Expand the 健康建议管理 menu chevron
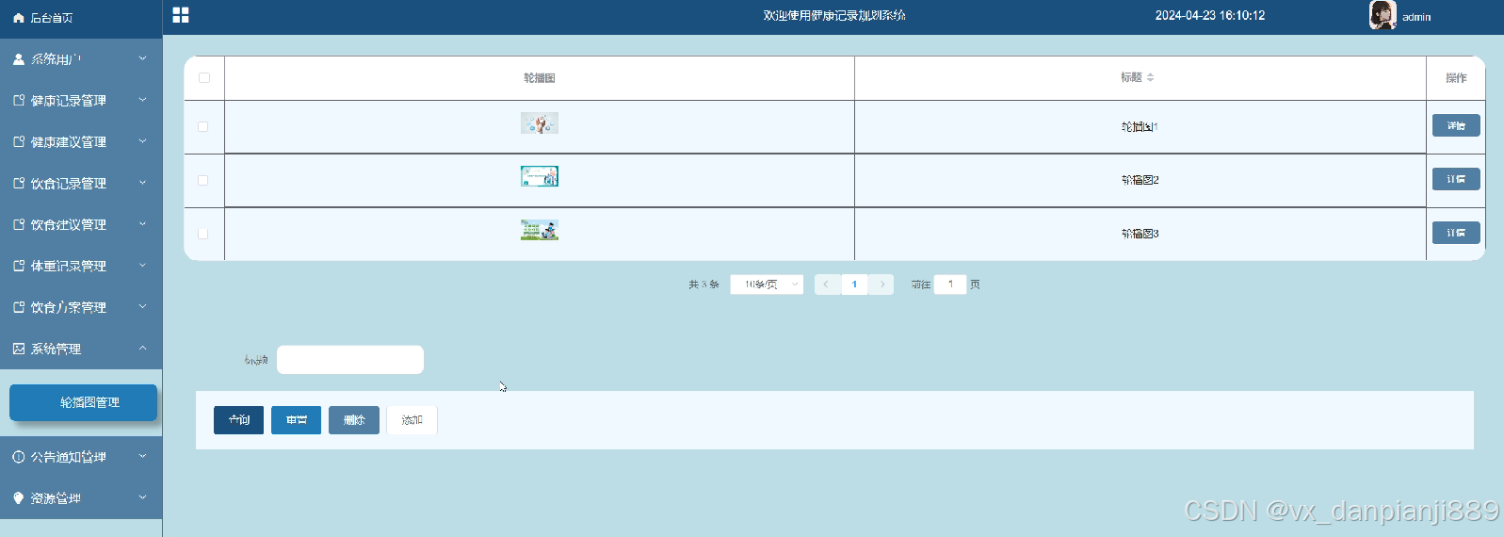 [x=143, y=141]
